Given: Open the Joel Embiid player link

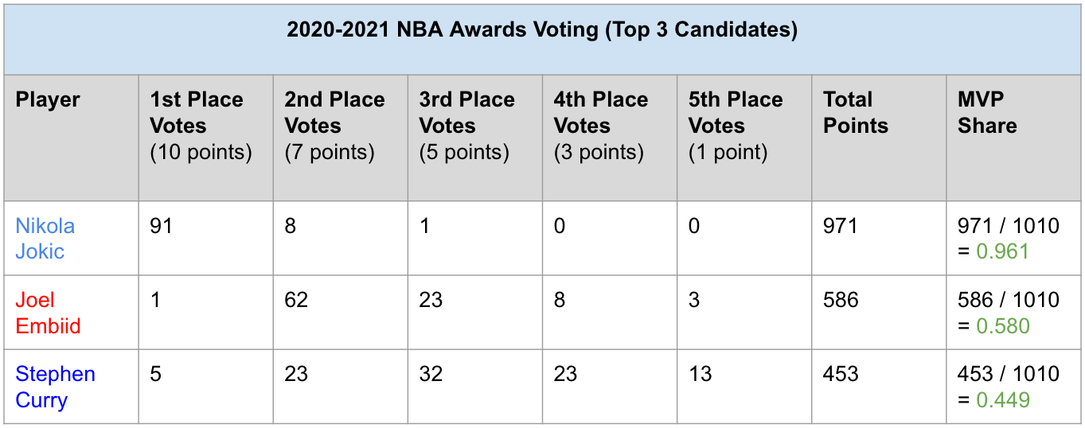Looking at the screenshot, I should [x=48, y=313].
